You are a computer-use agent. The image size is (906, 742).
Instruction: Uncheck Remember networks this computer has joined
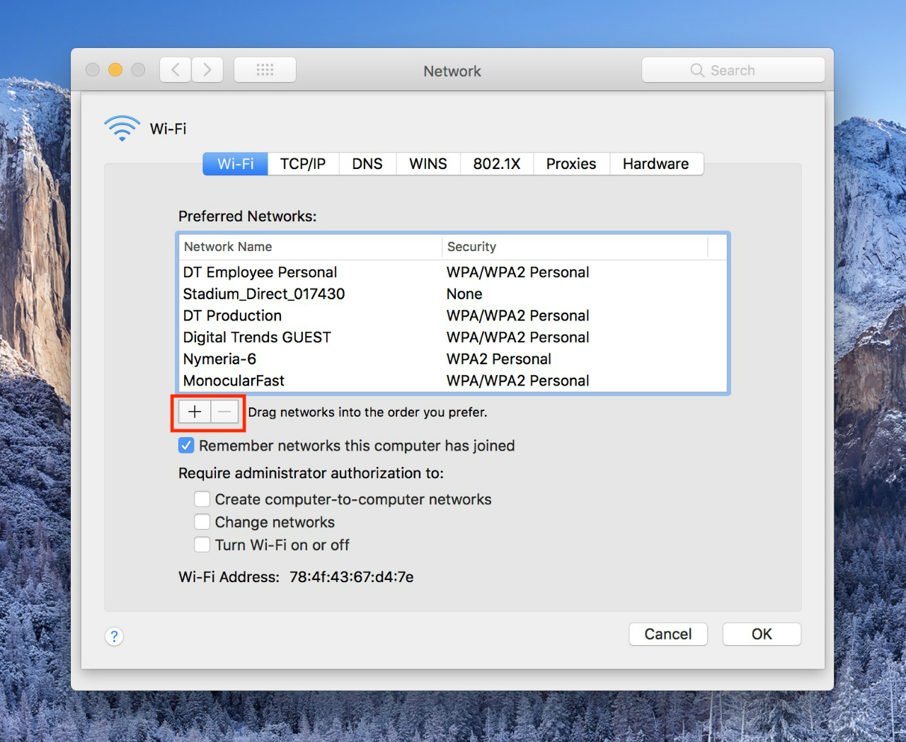pyautogui.click(x=186, y=446)
